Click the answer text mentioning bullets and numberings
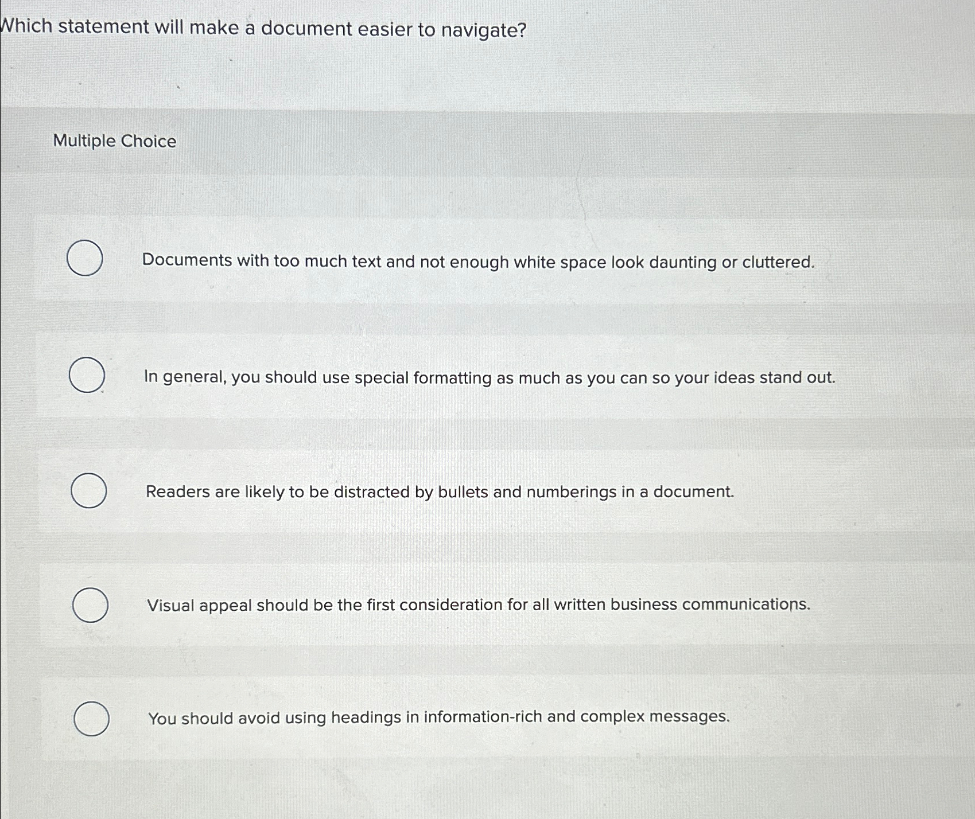This screenshot has width=975, height=819. tap(440, 492)
